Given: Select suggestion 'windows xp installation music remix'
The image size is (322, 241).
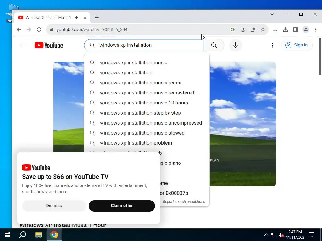Looking at the screenshot, I should (147, 83).
